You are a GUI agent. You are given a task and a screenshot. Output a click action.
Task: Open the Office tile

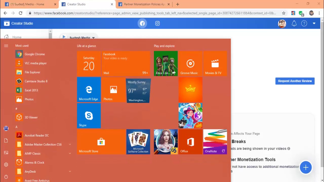(190, 142)
